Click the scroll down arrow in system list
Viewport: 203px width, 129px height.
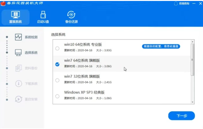click(192, 101)
